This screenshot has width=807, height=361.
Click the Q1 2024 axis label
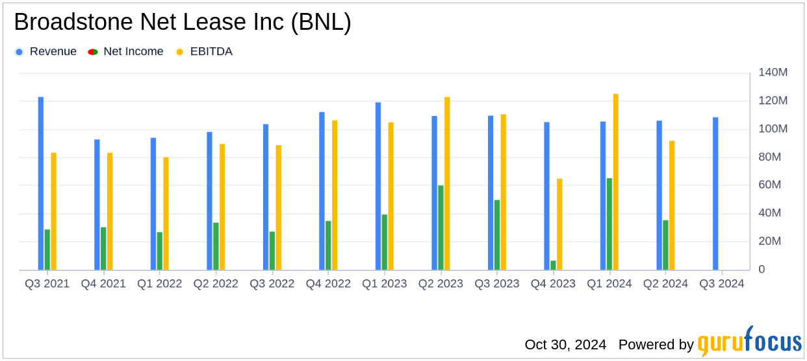click(x=609, y=284)
